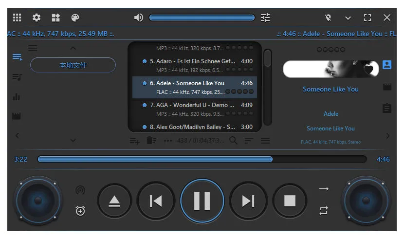
Task: Search the playlist with magnifier icon
Action: pyautogui.click(x=233, y=140)
